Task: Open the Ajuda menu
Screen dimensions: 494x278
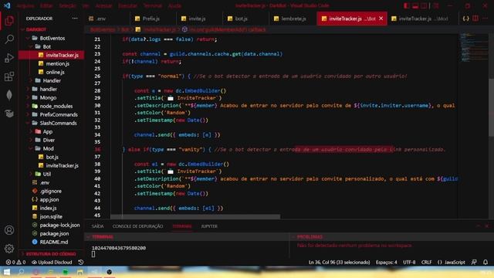Action: [174, 5]
